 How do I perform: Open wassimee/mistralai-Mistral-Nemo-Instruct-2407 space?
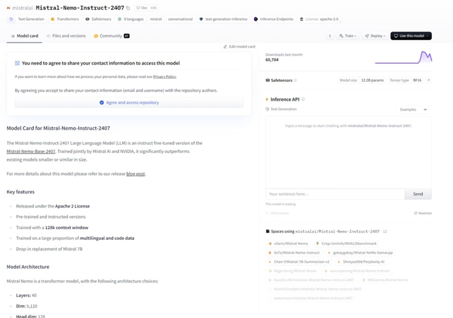tap(310, 298)
